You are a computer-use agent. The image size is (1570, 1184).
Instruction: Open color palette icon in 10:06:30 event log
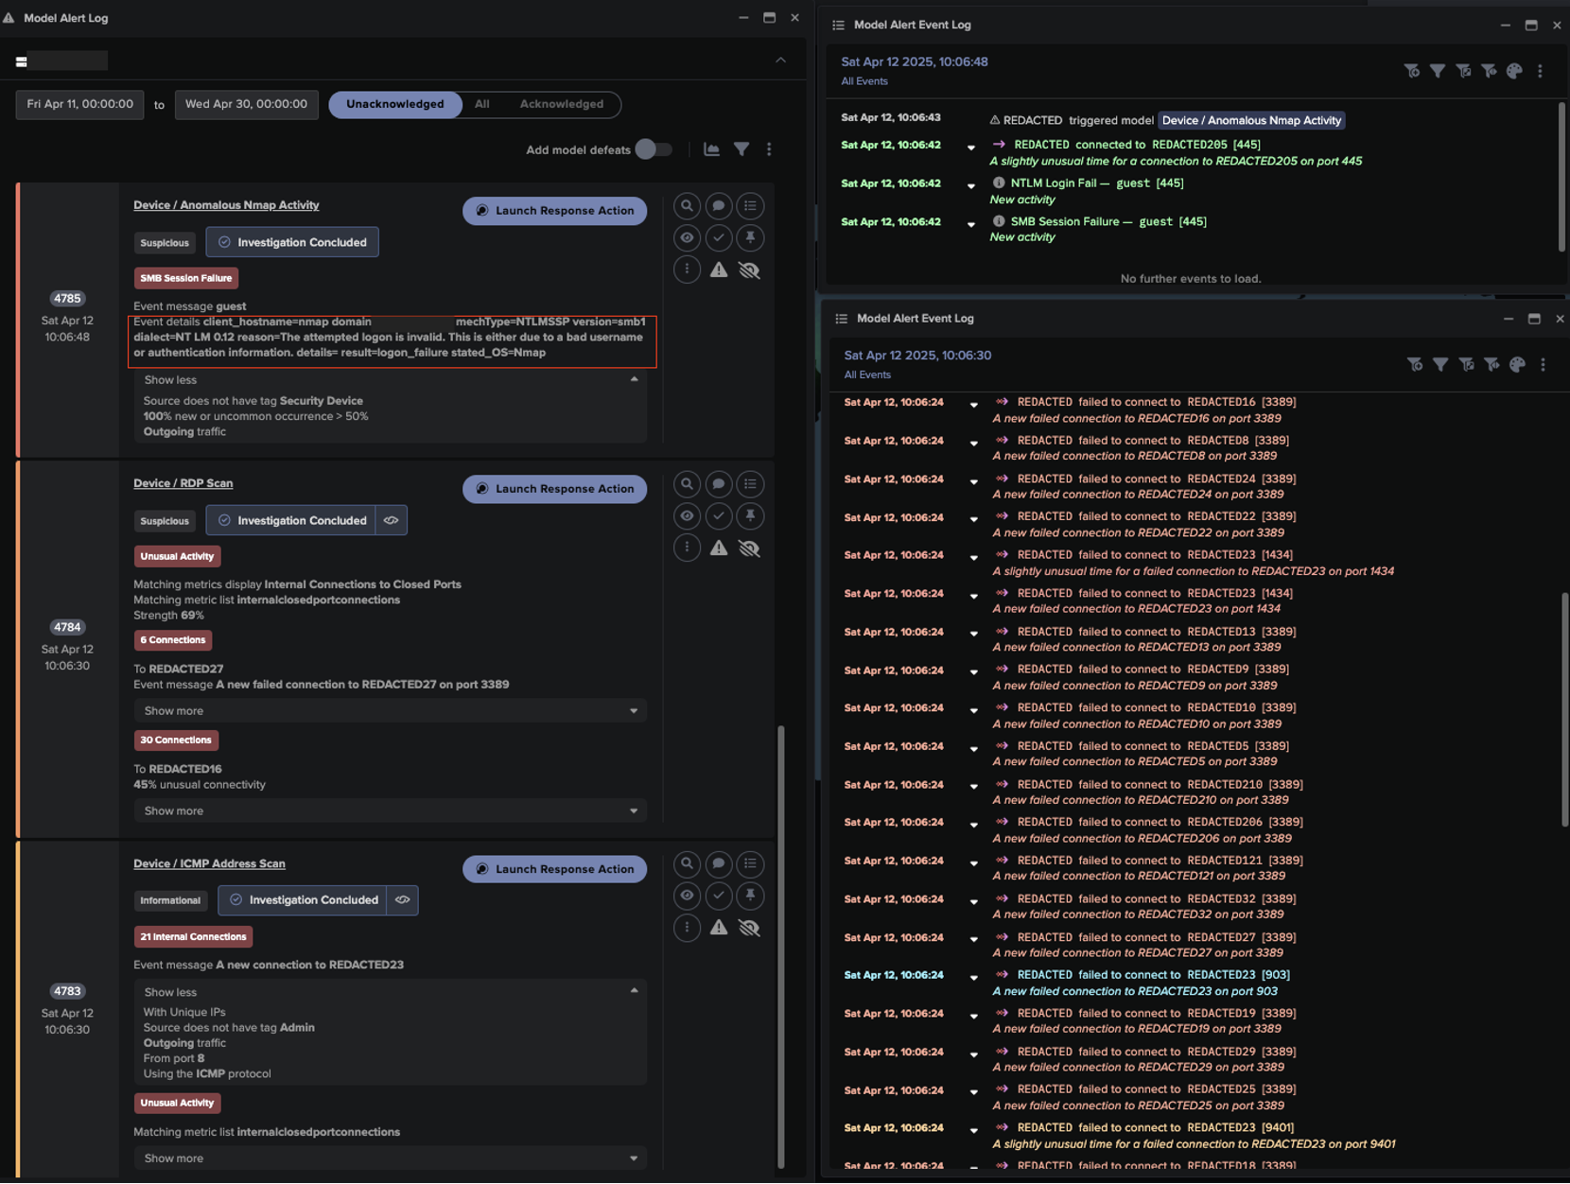pos(1517,364)
